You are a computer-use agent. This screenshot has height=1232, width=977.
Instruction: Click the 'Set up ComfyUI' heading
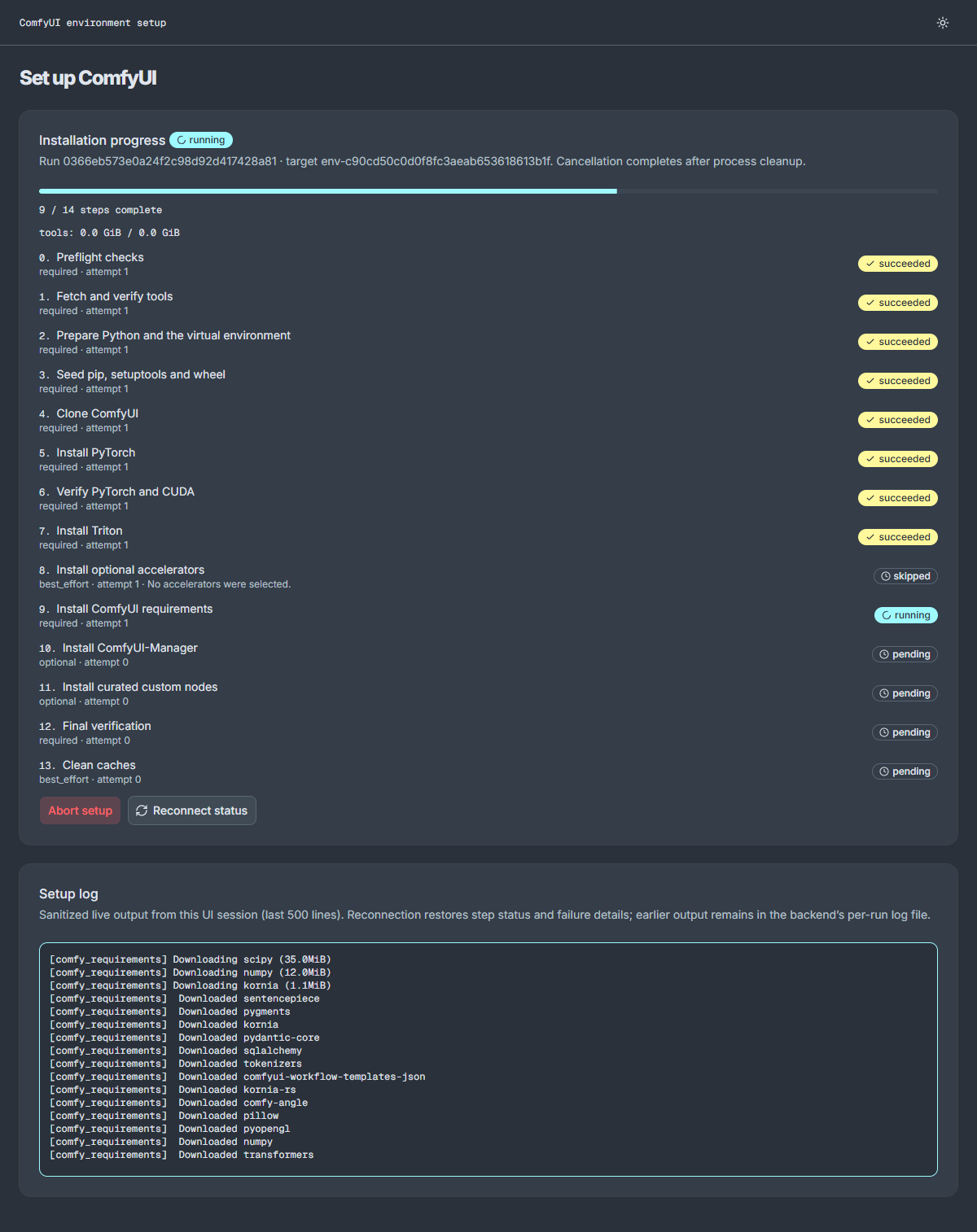[x=88, y=78]
